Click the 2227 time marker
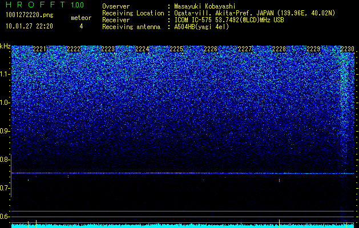This screenshot has height=228, width=359. [245, 49]
